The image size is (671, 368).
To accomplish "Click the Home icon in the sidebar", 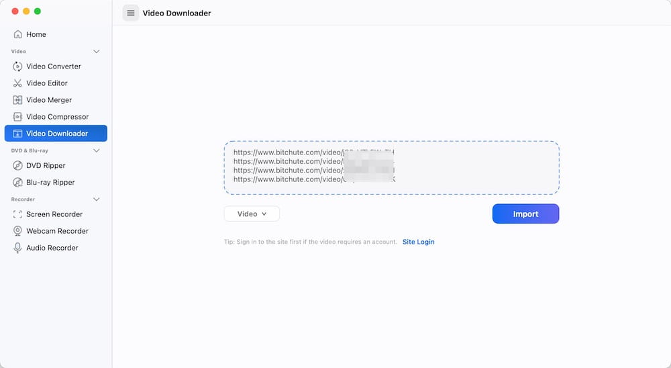I will 17,34.
